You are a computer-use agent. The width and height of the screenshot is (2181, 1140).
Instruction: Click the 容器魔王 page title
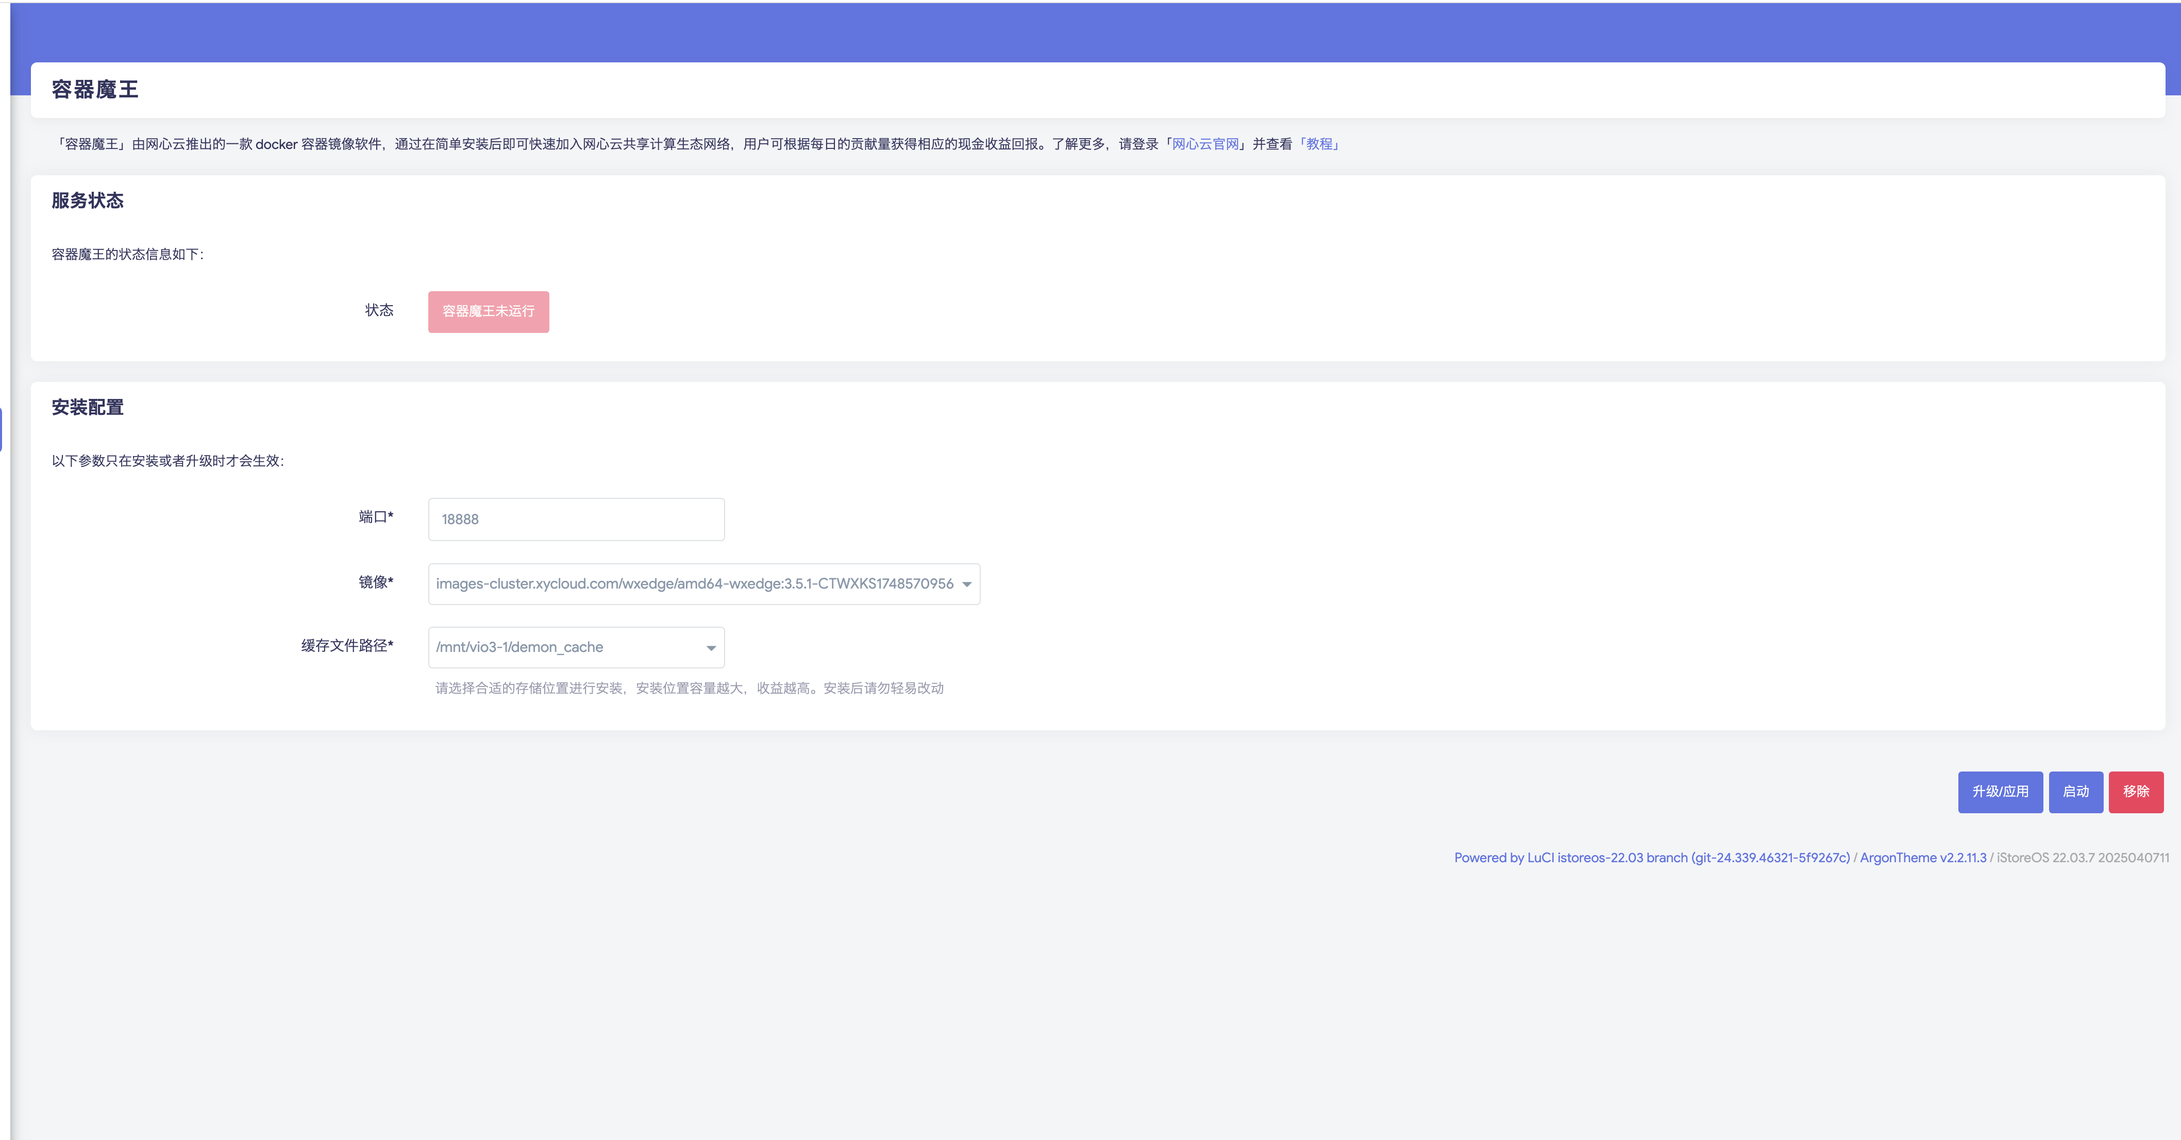click(x=95, y=90)
